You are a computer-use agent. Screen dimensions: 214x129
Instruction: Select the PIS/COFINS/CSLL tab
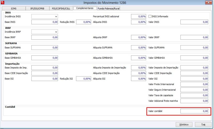click(x=61, y=9)
